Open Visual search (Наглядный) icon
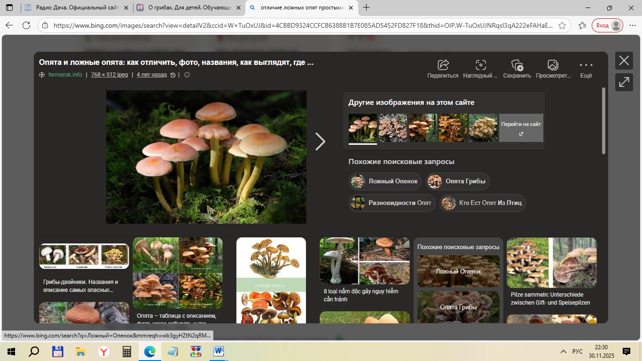Screen dimensions: 642x361 pos(480,65)
